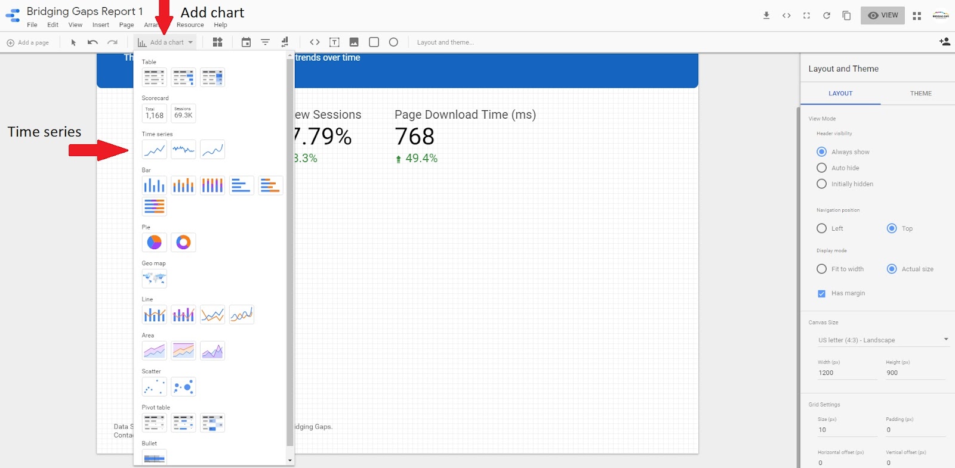Pick the smoothed time series chart

click(x=212, y=150)
